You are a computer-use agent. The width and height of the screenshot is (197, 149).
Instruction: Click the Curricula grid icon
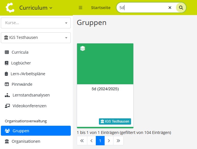[7, 52]
